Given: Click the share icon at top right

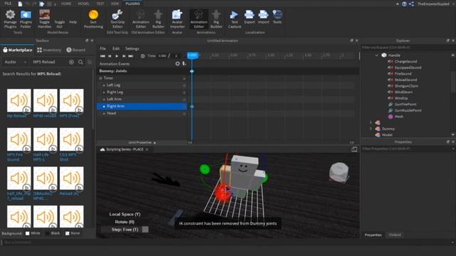Looking at the screenshot, I should [x=411, y=4].
